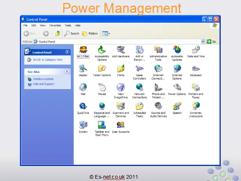Open the View menu
Image resolution: width=241 pixels, height=181 pixels.
tap(43, 25)
